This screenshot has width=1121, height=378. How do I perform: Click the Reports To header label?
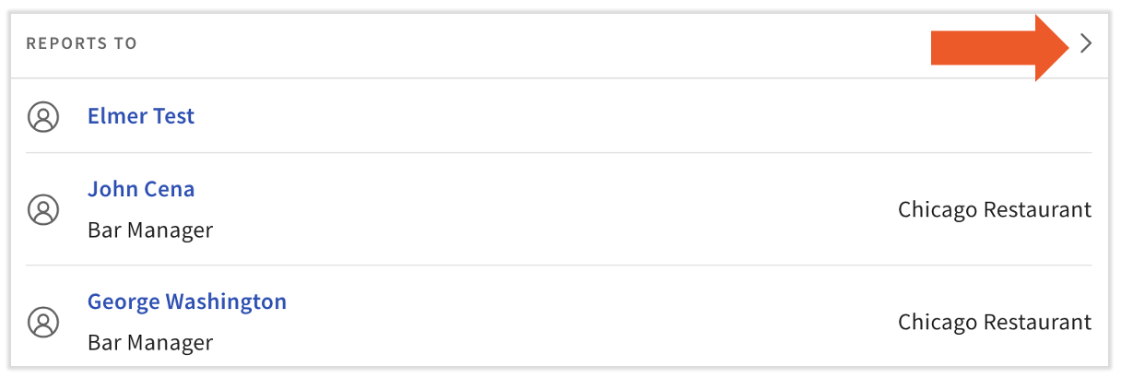click(x=81, y=44)
